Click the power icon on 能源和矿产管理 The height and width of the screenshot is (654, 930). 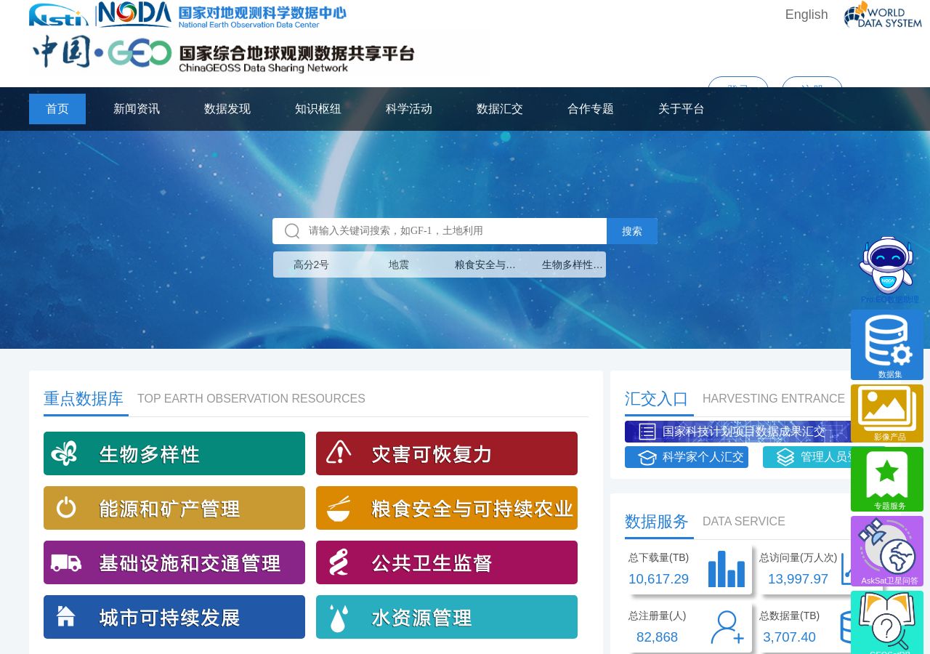click(x=66, y=507)
